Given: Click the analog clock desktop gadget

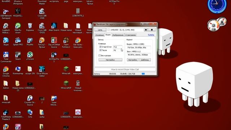Looking at the screenshot, I should 217,6.
